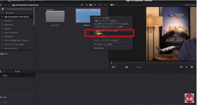The height and width of the screenshot is (105, 197).
Task: Open media pool panel layout dropdown
Action: pyautogui.click(x=4, y=71)
